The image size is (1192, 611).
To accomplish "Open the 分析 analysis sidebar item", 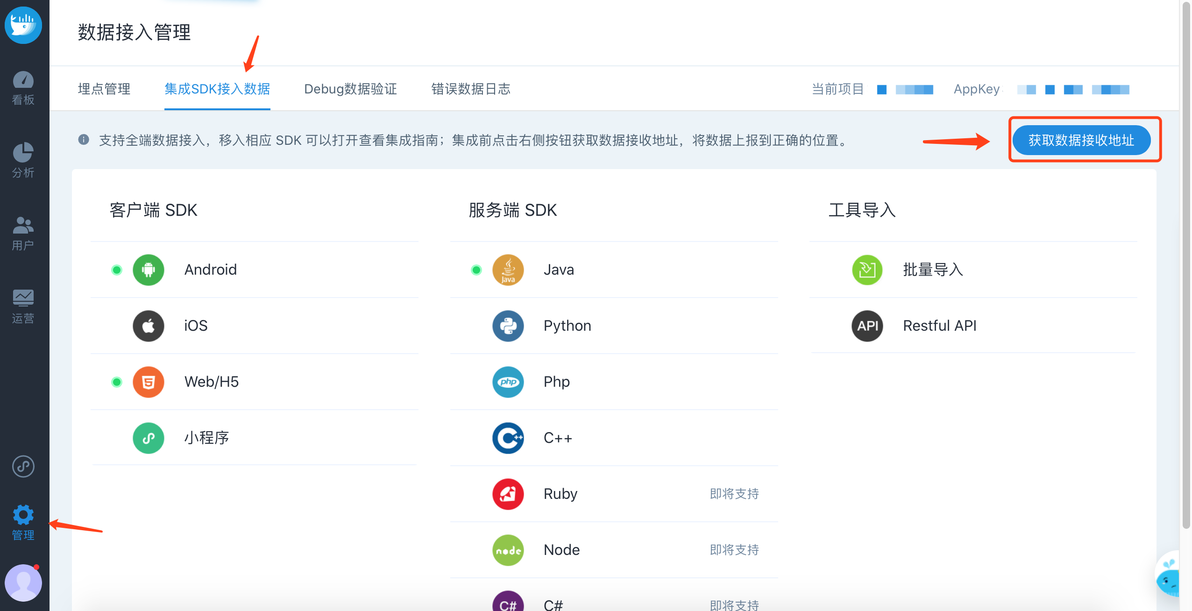I will (x=23, y=160).
